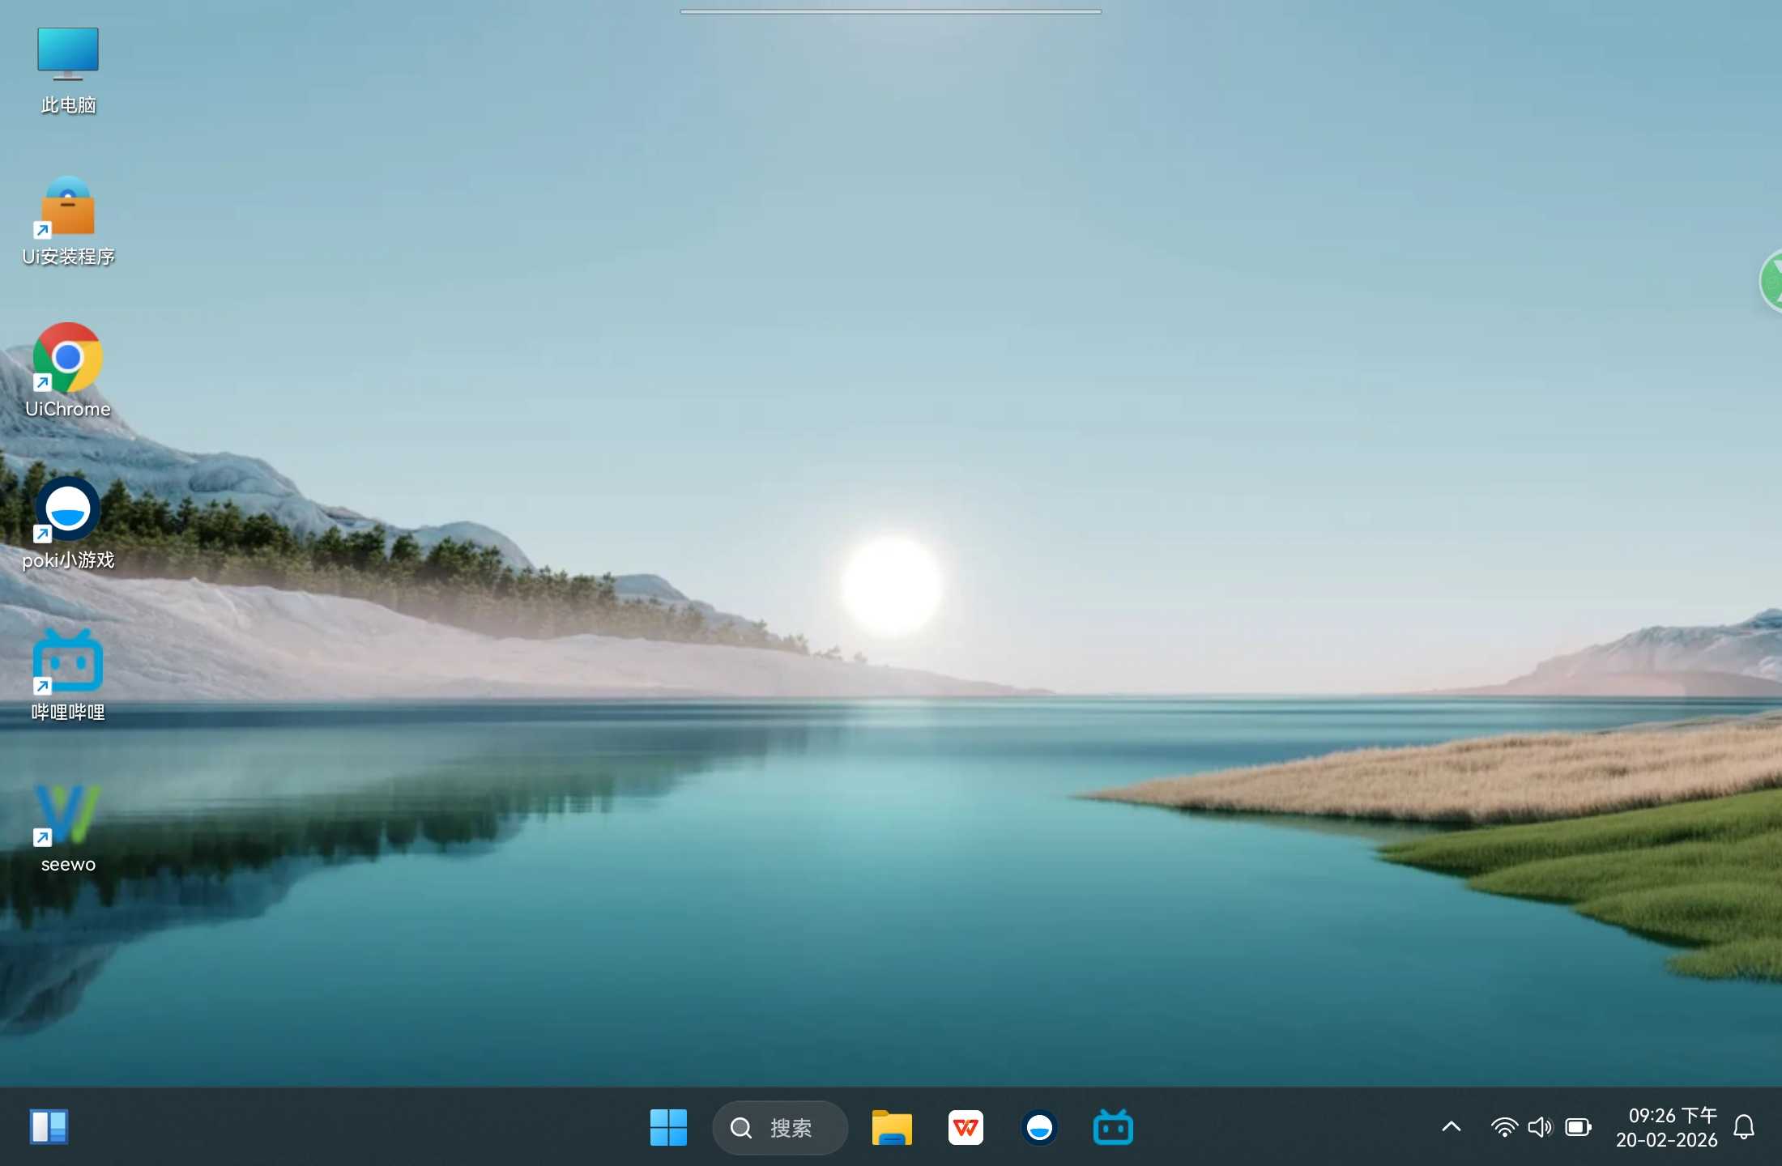Select the 此电脑 desktop icon
The width and height of the screenshot is (1782, 1166).
pos(68,55)
